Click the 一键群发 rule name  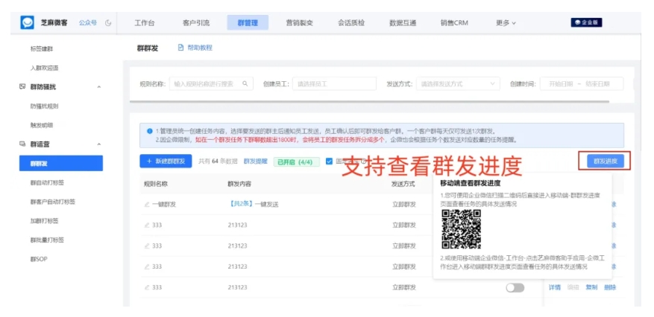[164, 204]
